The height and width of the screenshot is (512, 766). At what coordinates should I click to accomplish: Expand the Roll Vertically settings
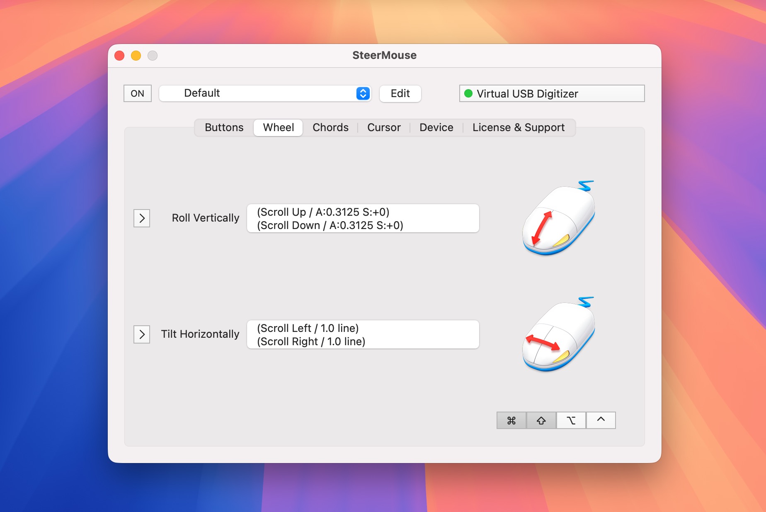(142, 218)
